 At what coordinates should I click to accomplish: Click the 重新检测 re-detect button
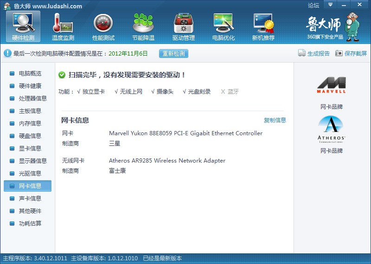(173, 53)
